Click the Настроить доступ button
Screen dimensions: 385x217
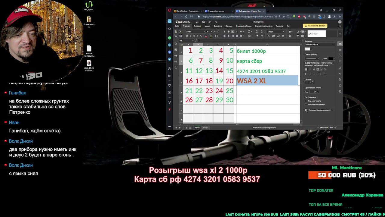[x=315, y=26]
